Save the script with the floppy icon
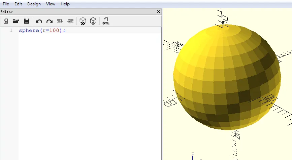The image size is (292, 160). tap(27, 21)
